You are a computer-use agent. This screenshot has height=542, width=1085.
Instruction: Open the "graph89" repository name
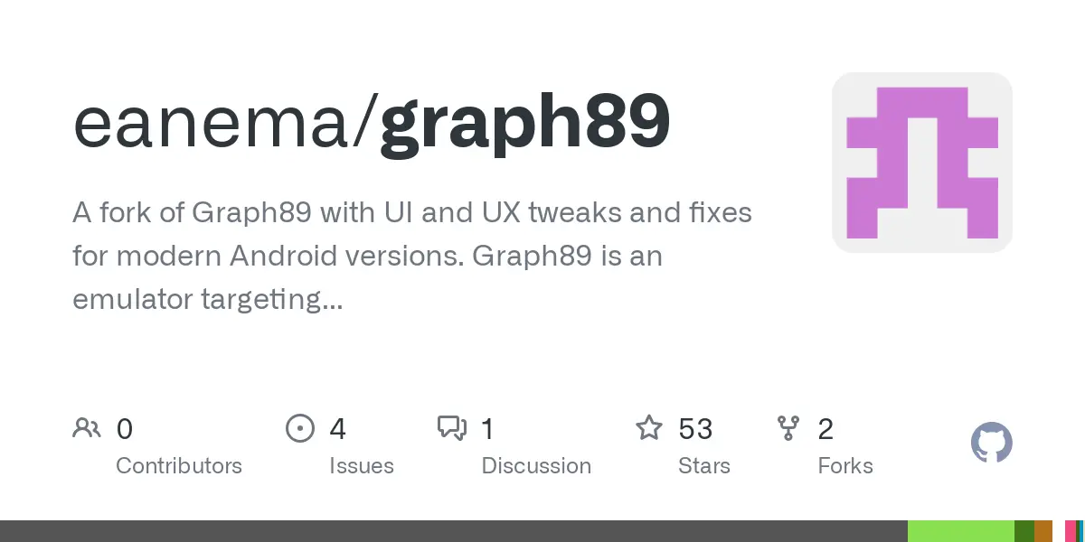click(x=524, y=123)
